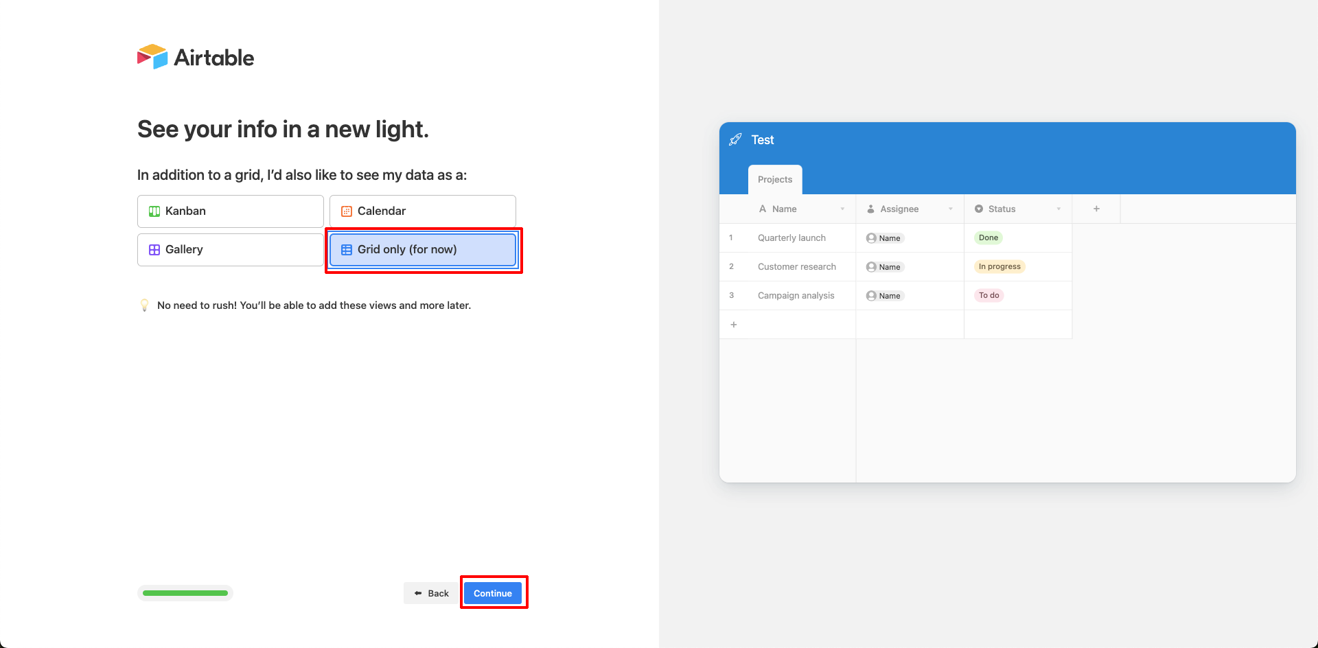The image size is (1318, 648).
Task: Click the Done status tag
Action: [988, 238]
